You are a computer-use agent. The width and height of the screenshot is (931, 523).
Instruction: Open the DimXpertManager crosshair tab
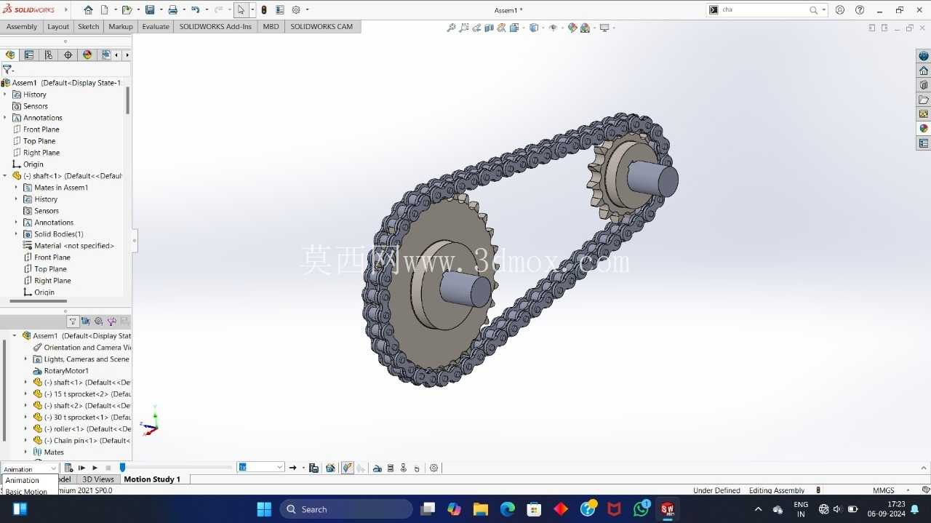[x=68, y=55]
